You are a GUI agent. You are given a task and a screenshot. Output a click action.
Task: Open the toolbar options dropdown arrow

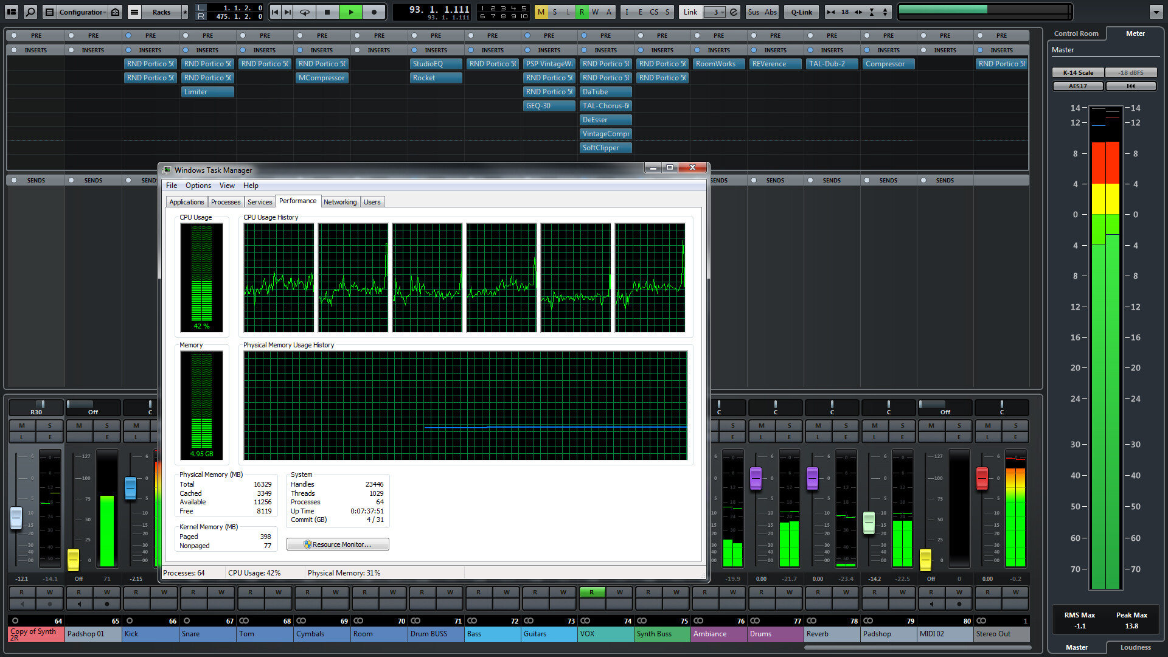click(1156, 12)
